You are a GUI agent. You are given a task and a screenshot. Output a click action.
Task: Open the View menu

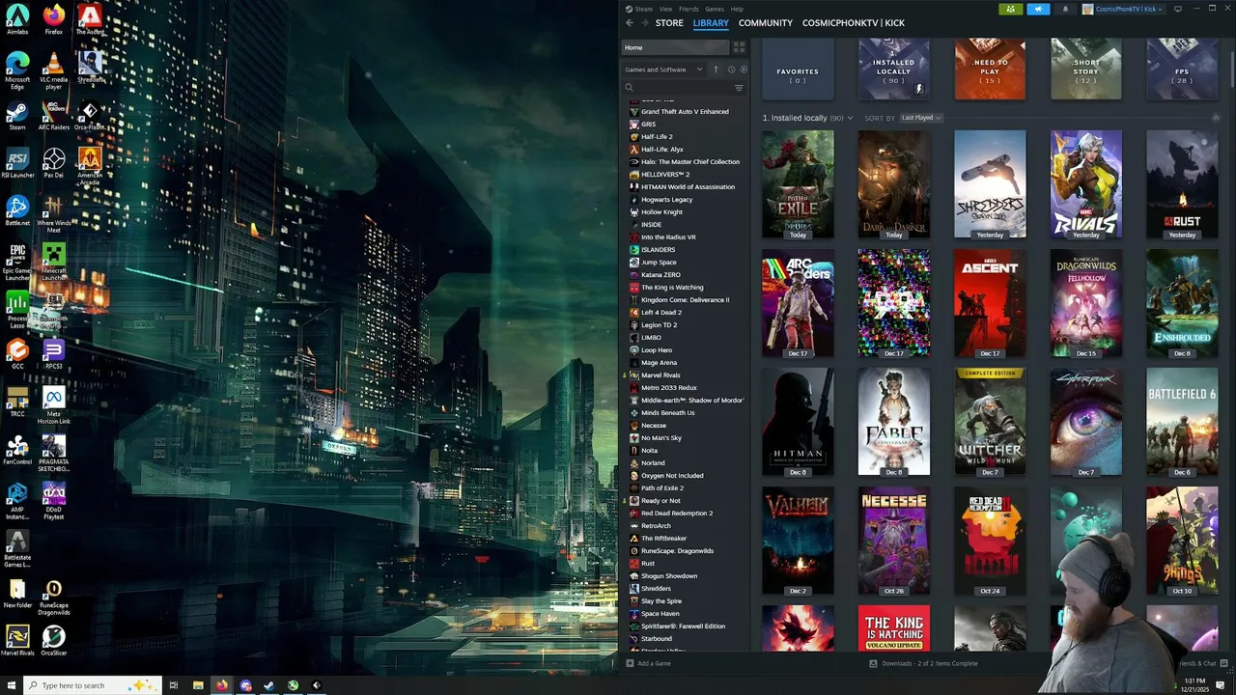pyautogui.click(x=666, y=9)
